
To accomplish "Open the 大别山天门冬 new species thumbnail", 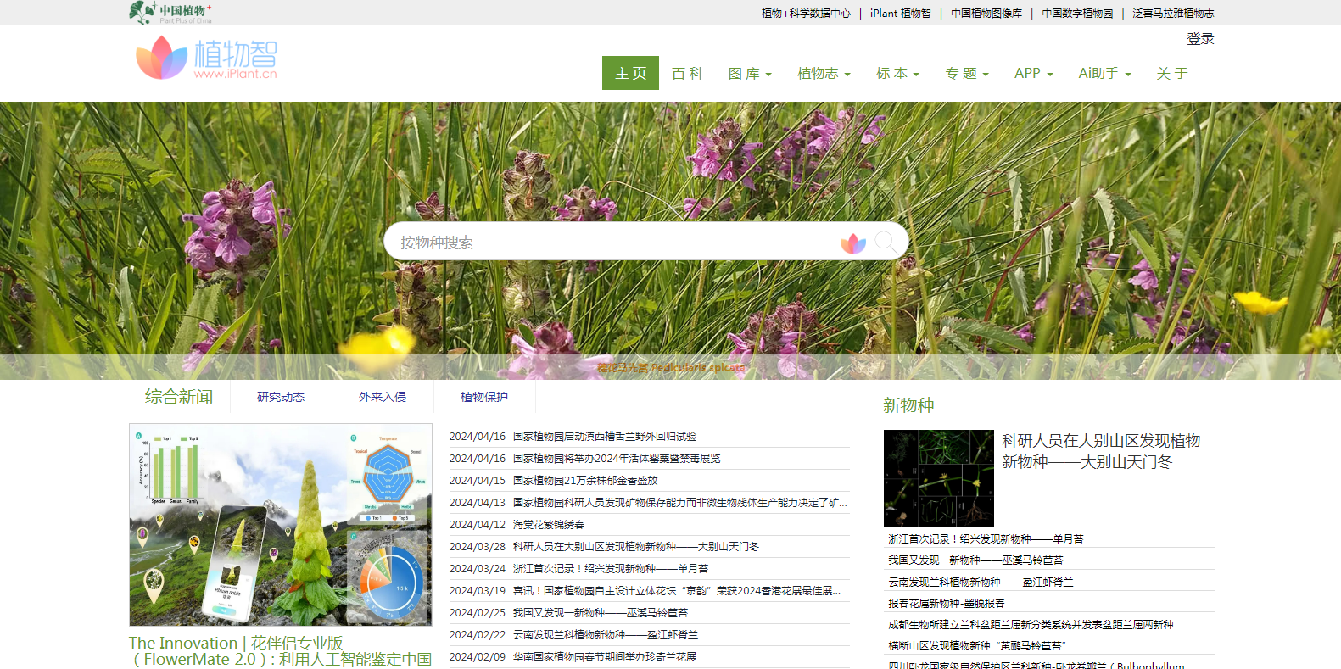I will coord(938,478).
